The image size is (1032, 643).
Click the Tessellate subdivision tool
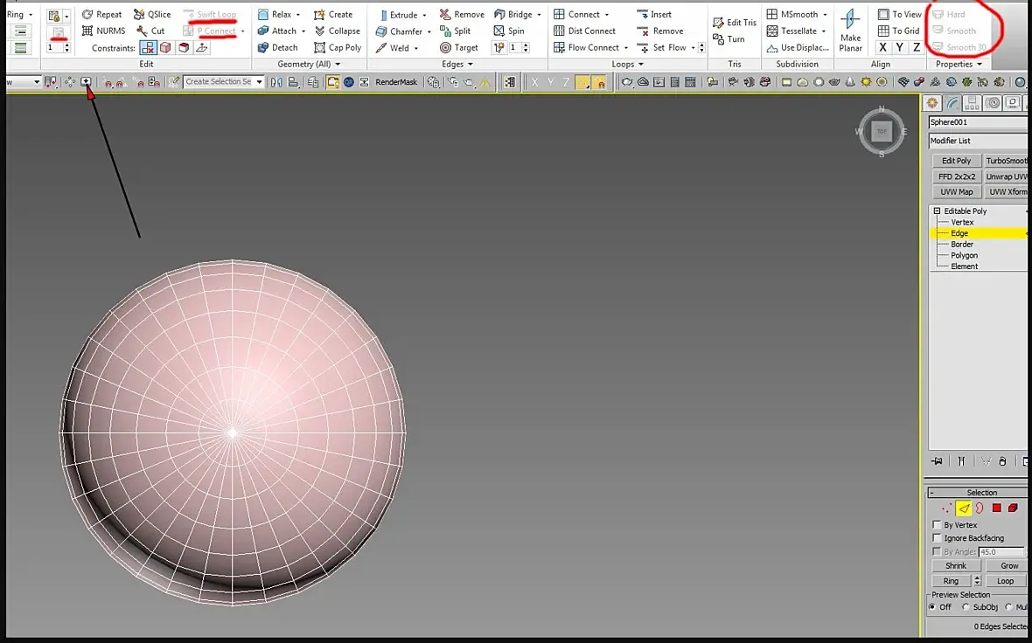[x=798, y=31]
